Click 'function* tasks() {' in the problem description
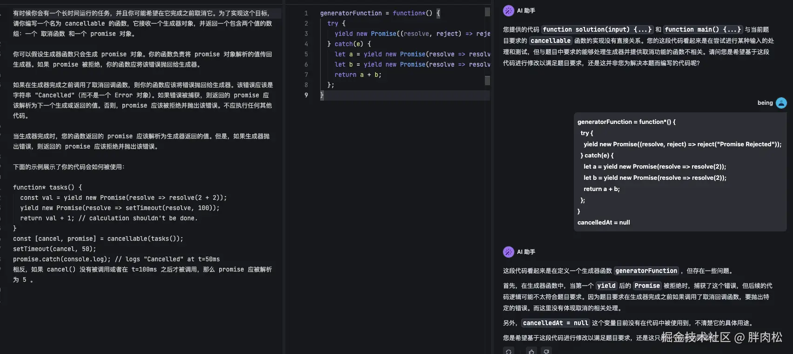 click(47, 187)
